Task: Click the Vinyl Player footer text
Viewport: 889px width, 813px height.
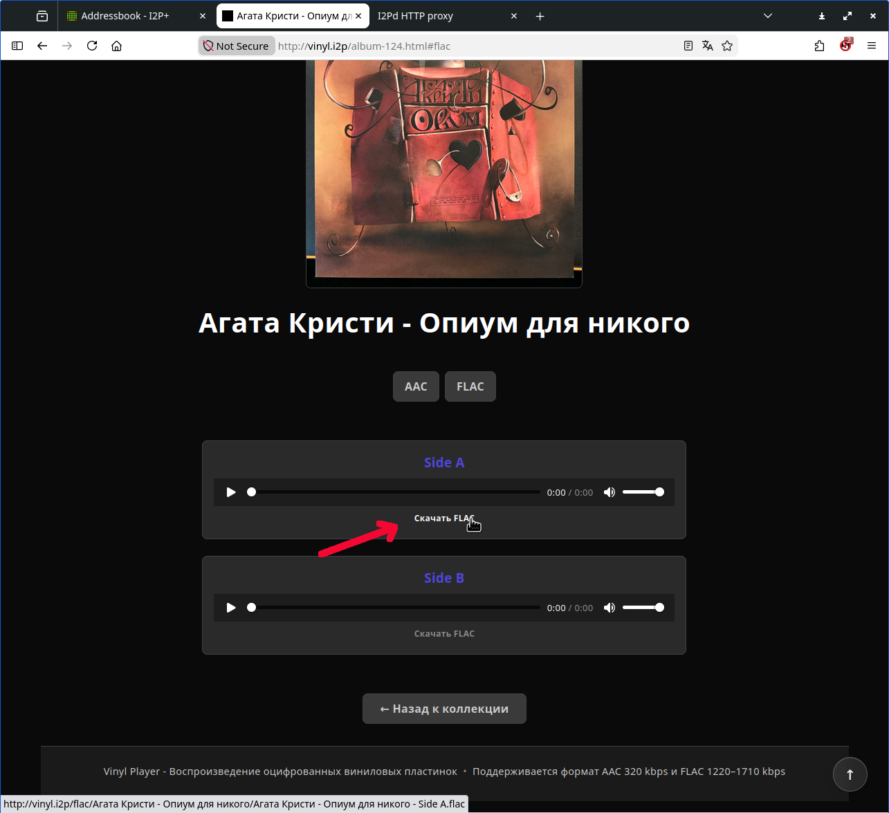Action: 280,772
